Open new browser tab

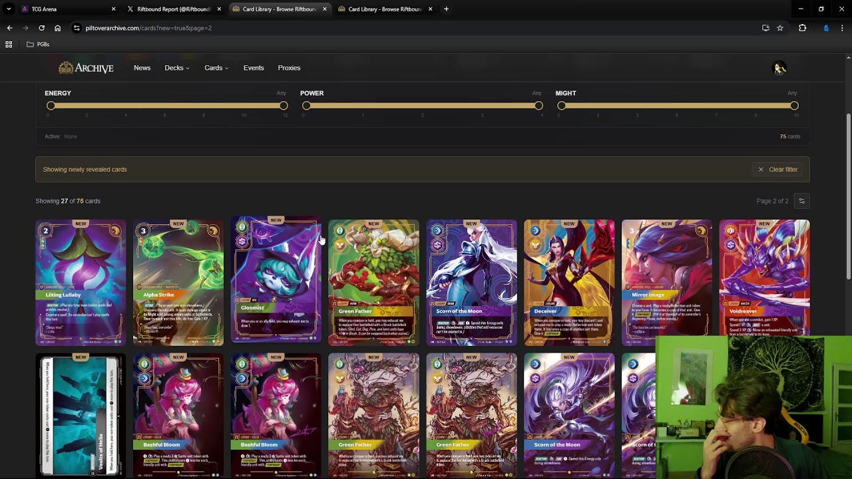tap(446, 9)
